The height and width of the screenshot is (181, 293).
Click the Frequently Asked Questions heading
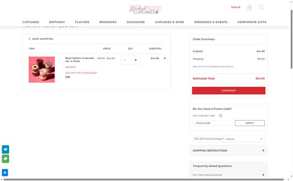click(212, 166)
